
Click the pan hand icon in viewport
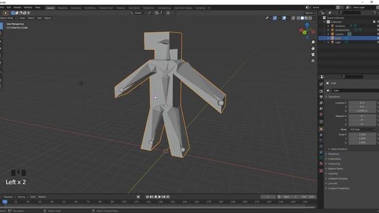313,49
